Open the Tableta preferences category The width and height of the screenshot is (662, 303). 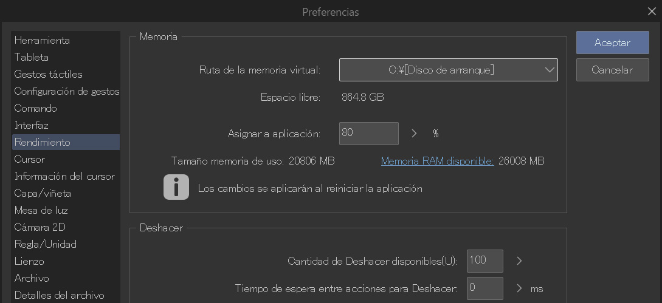[x=32, y=58]
